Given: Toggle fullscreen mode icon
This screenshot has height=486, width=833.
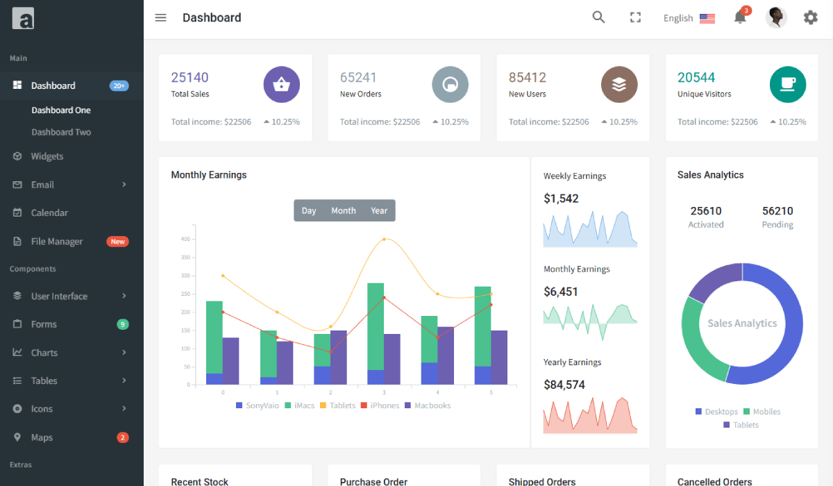Looking at the screenshot, I should click(x=635, y=18).
